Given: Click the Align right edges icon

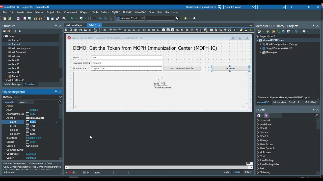Looking at the screenshot, I should point(71,30).
